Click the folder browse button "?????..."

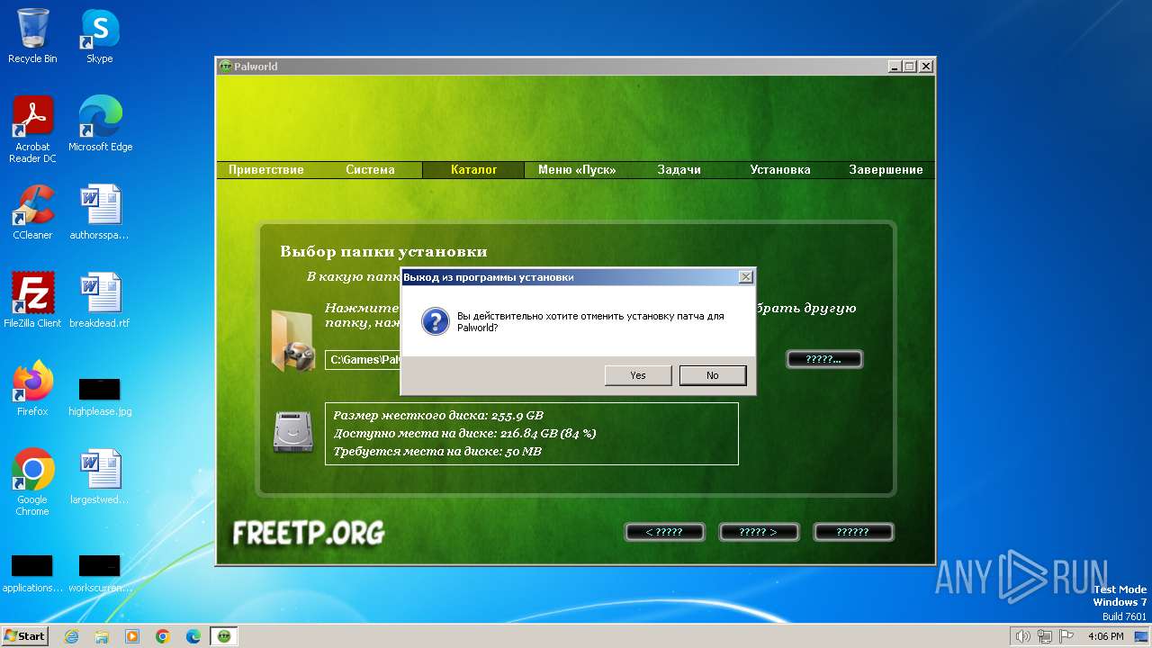click(824, 359)
